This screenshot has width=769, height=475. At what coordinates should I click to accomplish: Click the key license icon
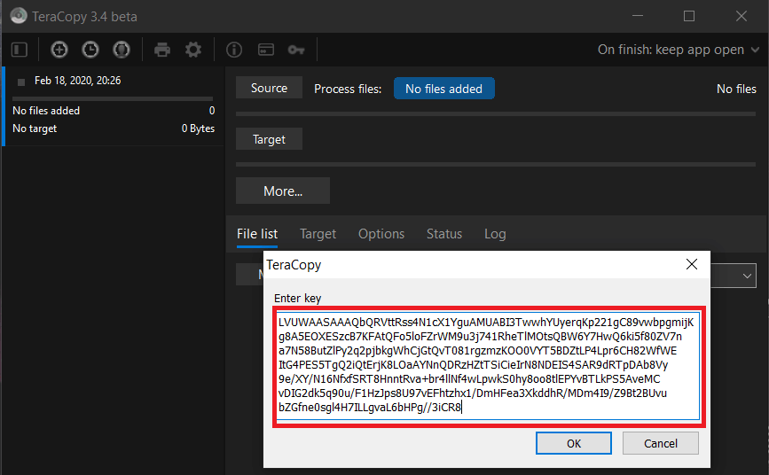pyautogui.click(x=296, y=50)
